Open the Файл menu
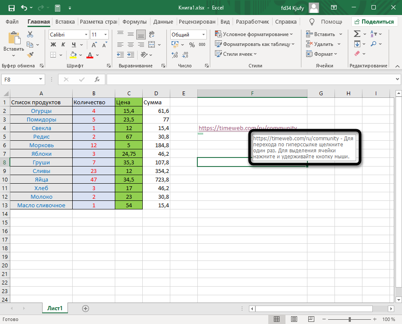This screenshot has width=402, height=324. pos(12,22)
